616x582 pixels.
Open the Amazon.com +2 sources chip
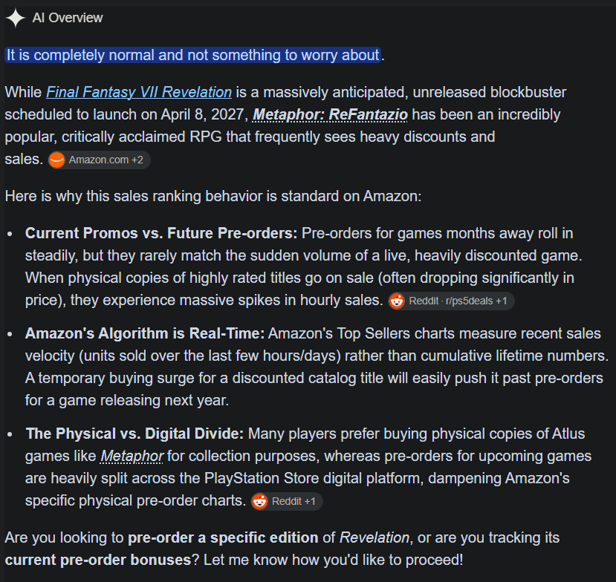click(100, 160)
